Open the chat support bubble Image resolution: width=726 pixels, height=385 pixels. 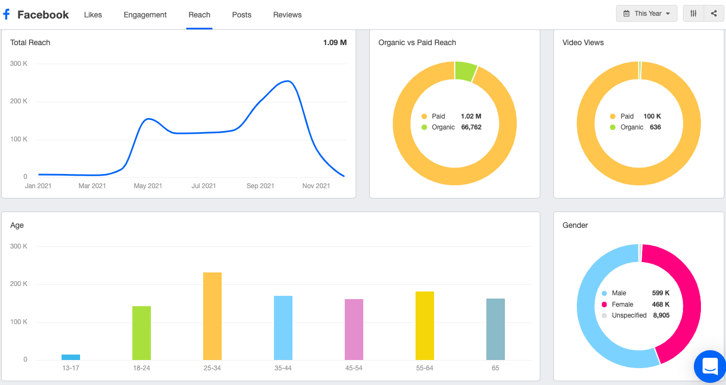click(710, 366)
